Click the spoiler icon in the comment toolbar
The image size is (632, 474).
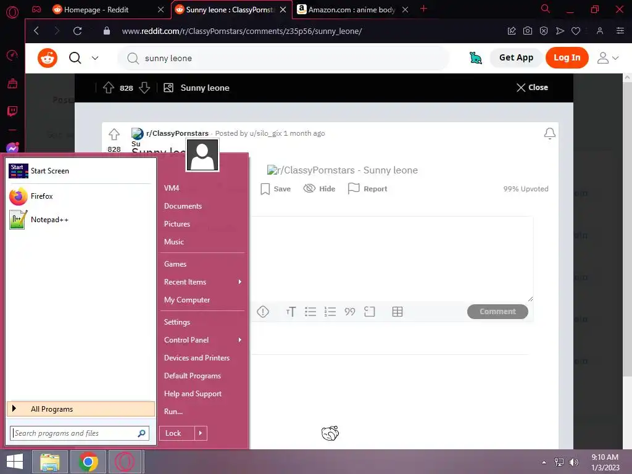coord(263,312)
